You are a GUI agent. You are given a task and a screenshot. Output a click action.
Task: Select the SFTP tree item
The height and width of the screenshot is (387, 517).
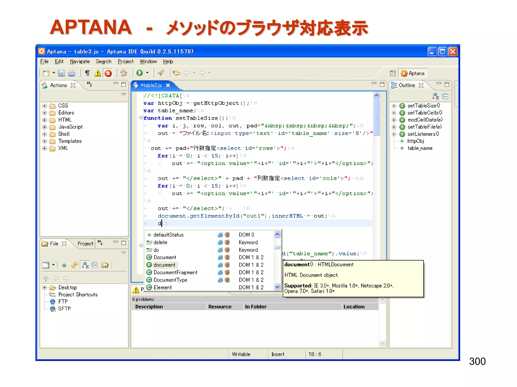click(64, 309)
